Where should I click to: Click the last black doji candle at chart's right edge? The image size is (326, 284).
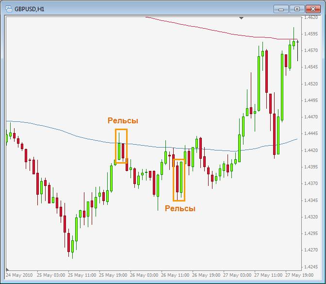(298, 50)
